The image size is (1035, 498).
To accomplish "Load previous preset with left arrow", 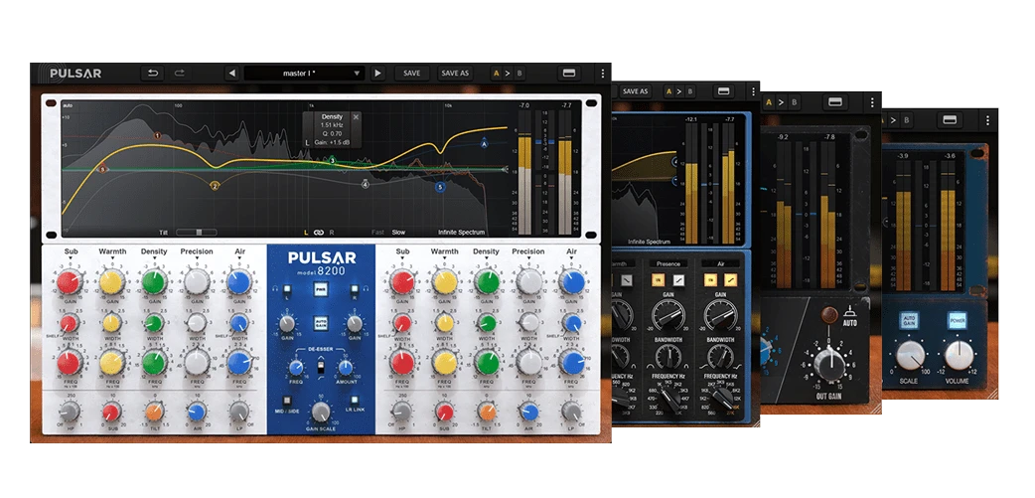I will pos(231,73).
